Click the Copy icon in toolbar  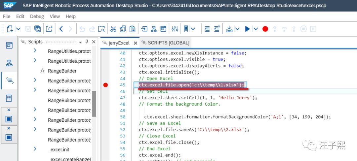(x=123, y=29)
